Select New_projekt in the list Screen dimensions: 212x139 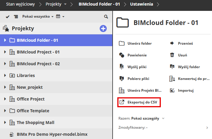[56, 87]
